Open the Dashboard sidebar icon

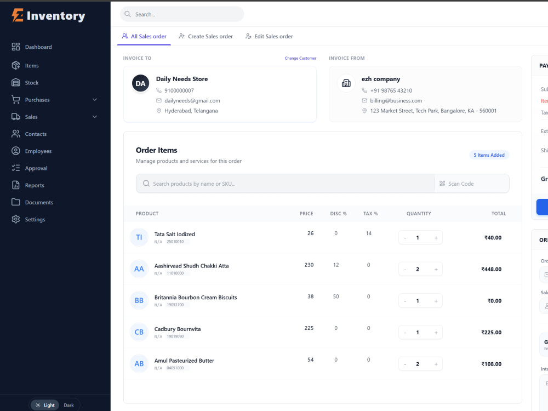[x=16, y=47]
